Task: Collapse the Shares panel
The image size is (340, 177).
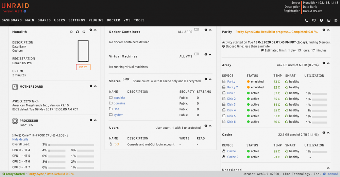Action: [x=210, y=79]
